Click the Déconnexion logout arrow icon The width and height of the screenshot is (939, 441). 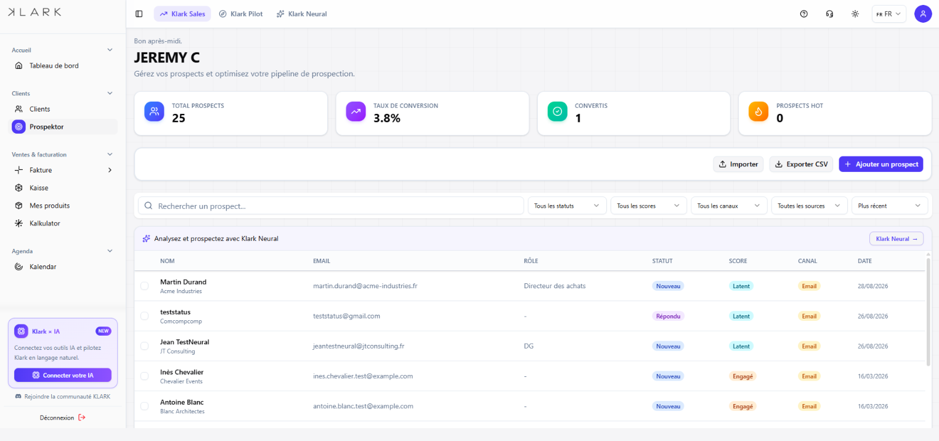pos(81,418)
